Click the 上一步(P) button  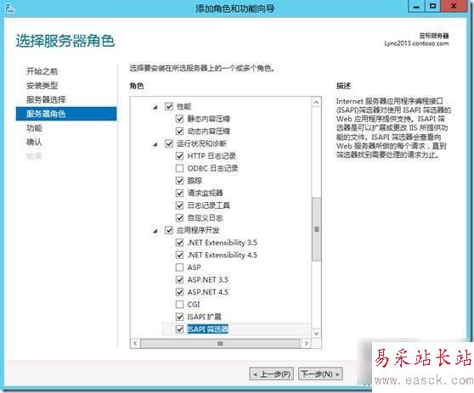(x=272, y=374)
